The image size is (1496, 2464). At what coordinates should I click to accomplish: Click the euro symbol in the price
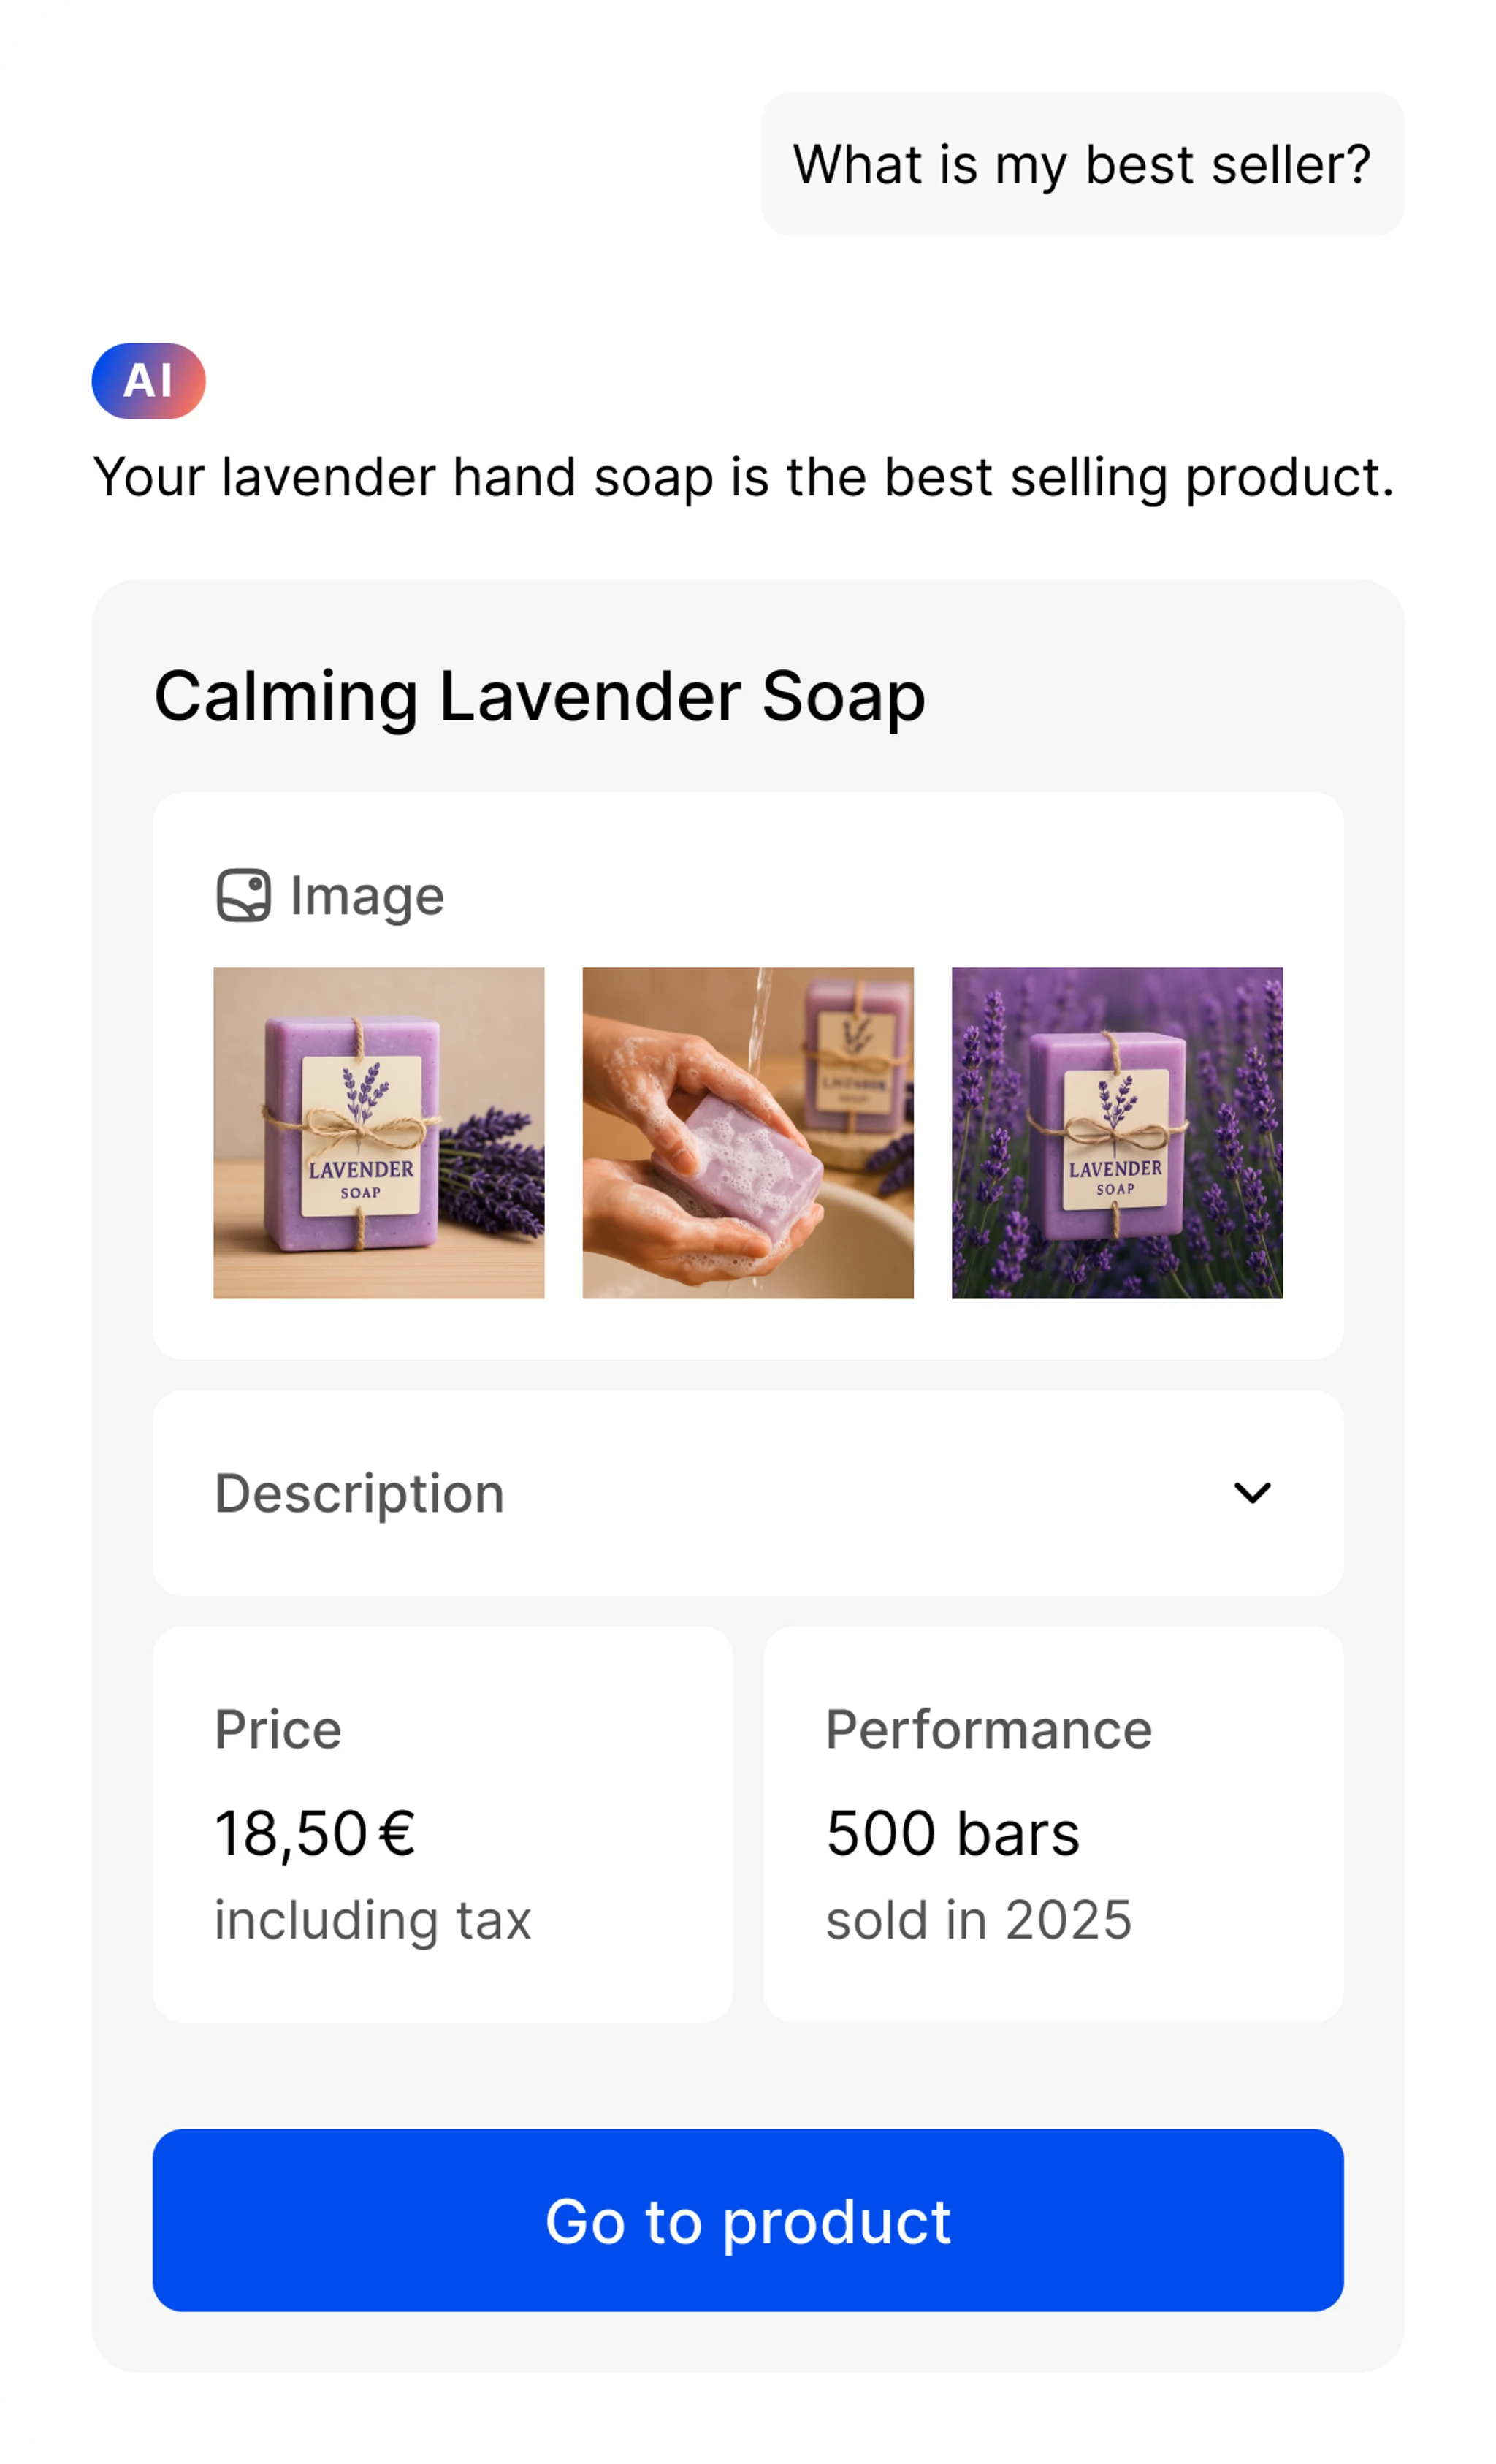397,1833
